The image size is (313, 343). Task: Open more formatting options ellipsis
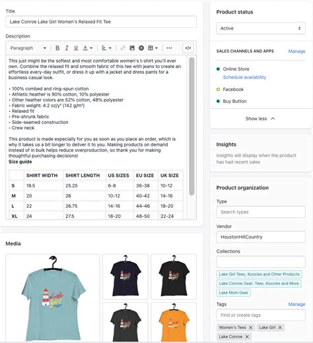coord(169,48)
